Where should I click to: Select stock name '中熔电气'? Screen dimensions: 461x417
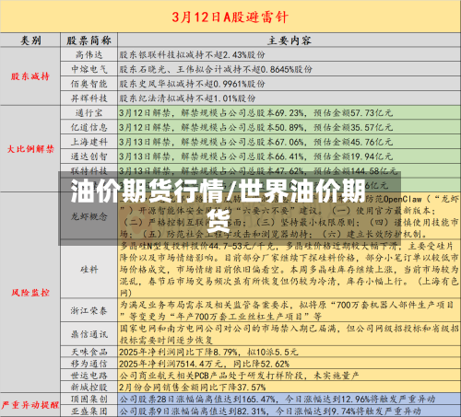coord(89,69)
